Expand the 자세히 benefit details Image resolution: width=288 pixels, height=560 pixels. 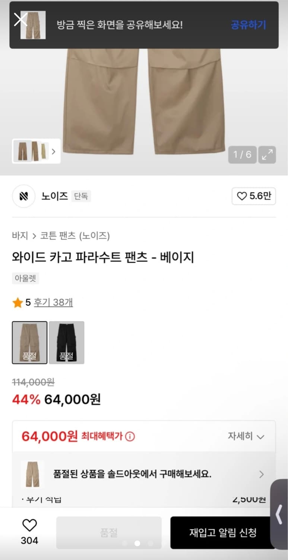click(x=246, y=436)
